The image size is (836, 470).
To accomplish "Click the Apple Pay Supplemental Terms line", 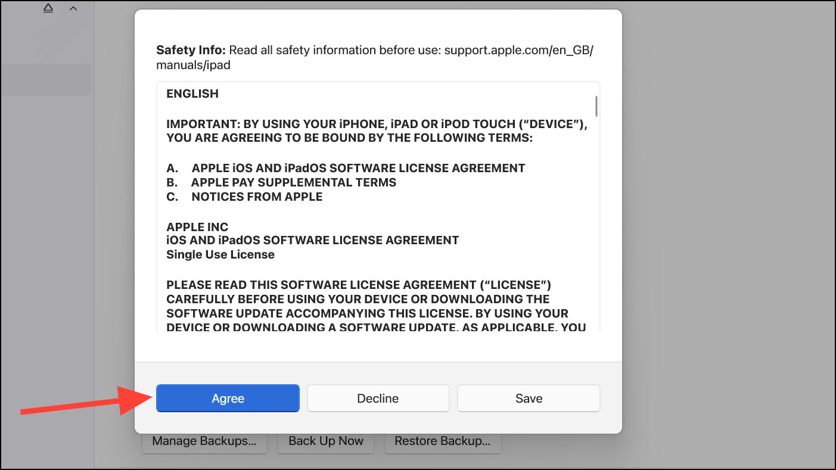I will click(x=293, y=182).
